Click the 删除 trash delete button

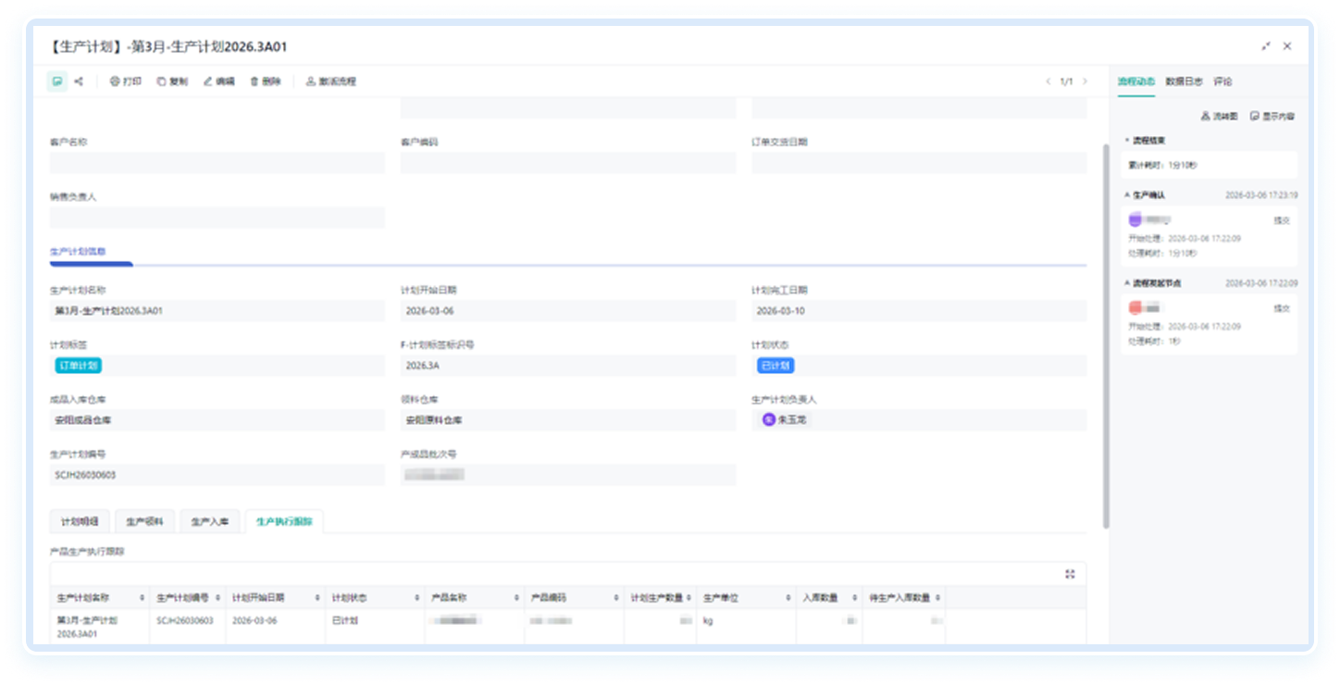point(265,81)
